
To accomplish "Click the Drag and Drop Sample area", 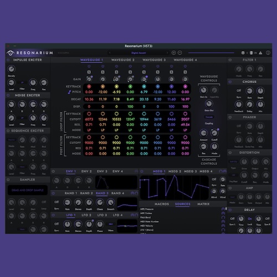I will coord(28,190).
